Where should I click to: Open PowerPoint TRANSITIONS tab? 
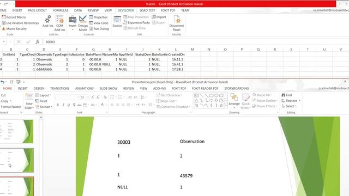pyautogui.click(x=59, y=88)
